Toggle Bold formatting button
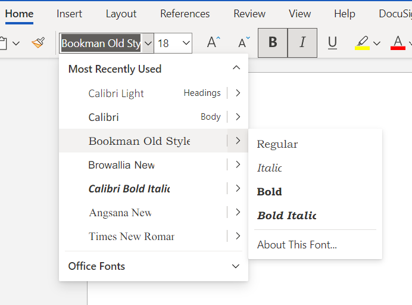The height and width of the screenshot is (305, 412). [273, 43]
